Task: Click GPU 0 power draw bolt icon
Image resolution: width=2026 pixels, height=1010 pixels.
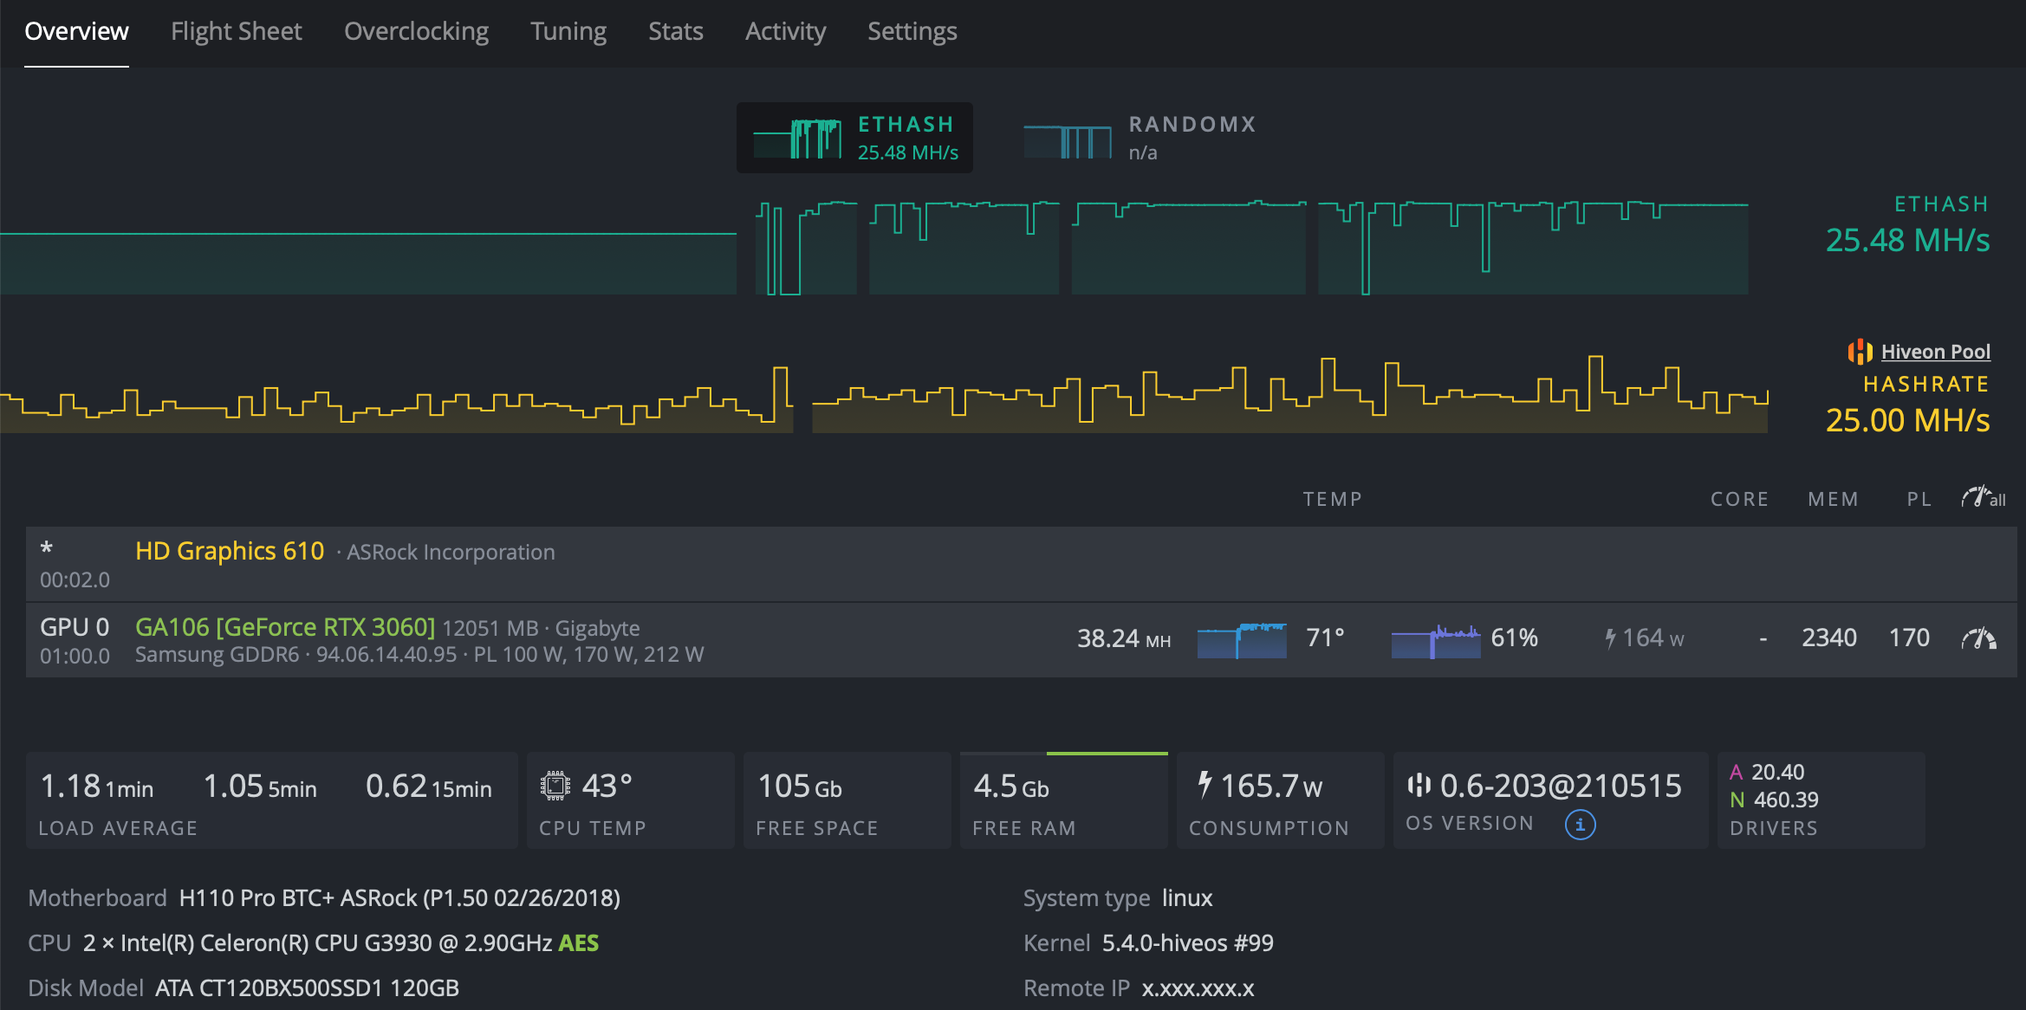Action: (1610, 638)
